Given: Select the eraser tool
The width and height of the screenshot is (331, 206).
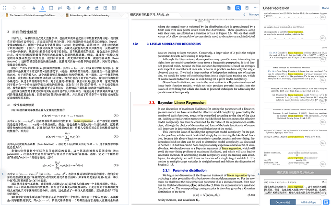Looking at the screenshot, I should coord(96,8).
